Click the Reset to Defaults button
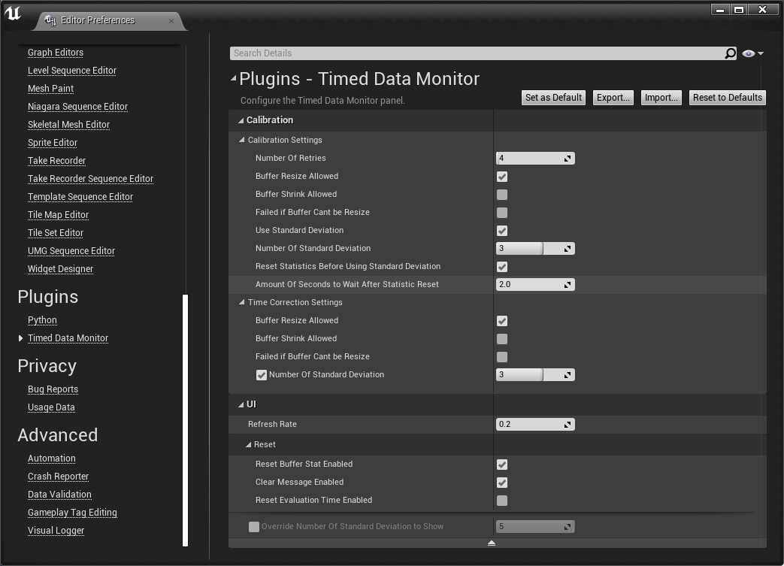Screen dimensions: 784x566 pyautogui.click(x=727, y=98)
